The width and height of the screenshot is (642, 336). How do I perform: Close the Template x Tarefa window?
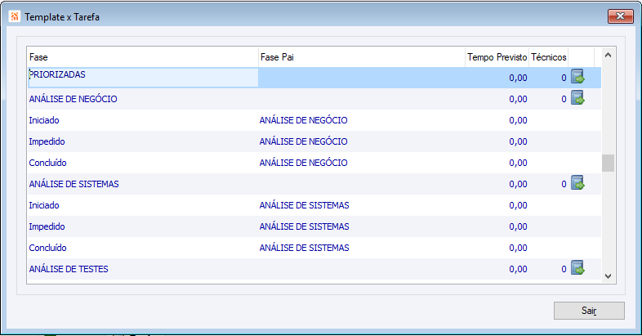click(620, 16)
